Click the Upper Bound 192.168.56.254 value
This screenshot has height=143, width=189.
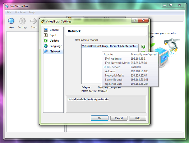click(139, 84)
